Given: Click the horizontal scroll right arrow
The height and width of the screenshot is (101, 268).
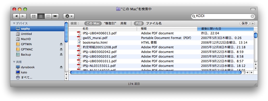Looking at the screenshot, I should click(251, 72).
